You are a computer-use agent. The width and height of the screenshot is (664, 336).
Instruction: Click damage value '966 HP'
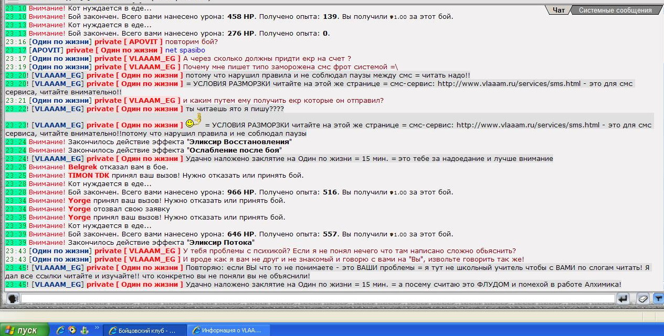(x=240, y=192)
